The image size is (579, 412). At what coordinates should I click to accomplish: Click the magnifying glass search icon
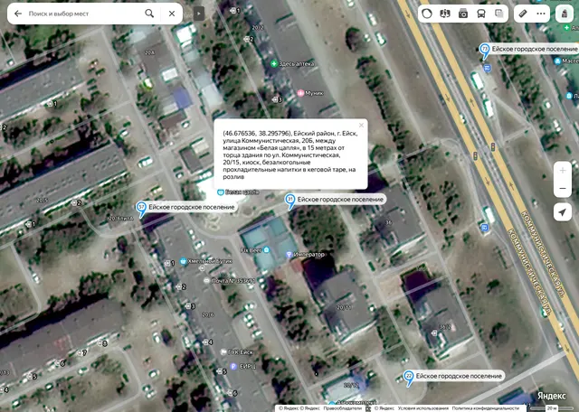click(149, 14)
